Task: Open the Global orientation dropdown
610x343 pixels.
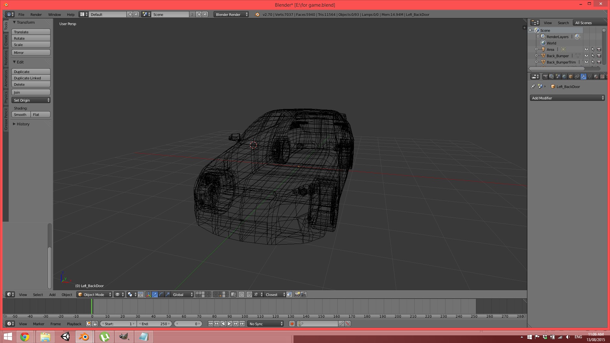Action: coord(182,294)
